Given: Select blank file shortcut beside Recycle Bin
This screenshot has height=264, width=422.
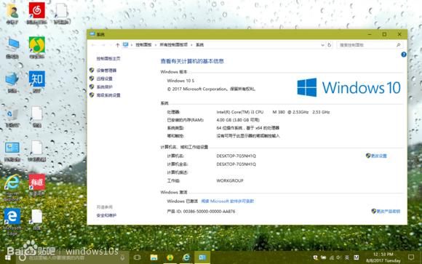Looking at the screenshot, I should pos(37,116).
